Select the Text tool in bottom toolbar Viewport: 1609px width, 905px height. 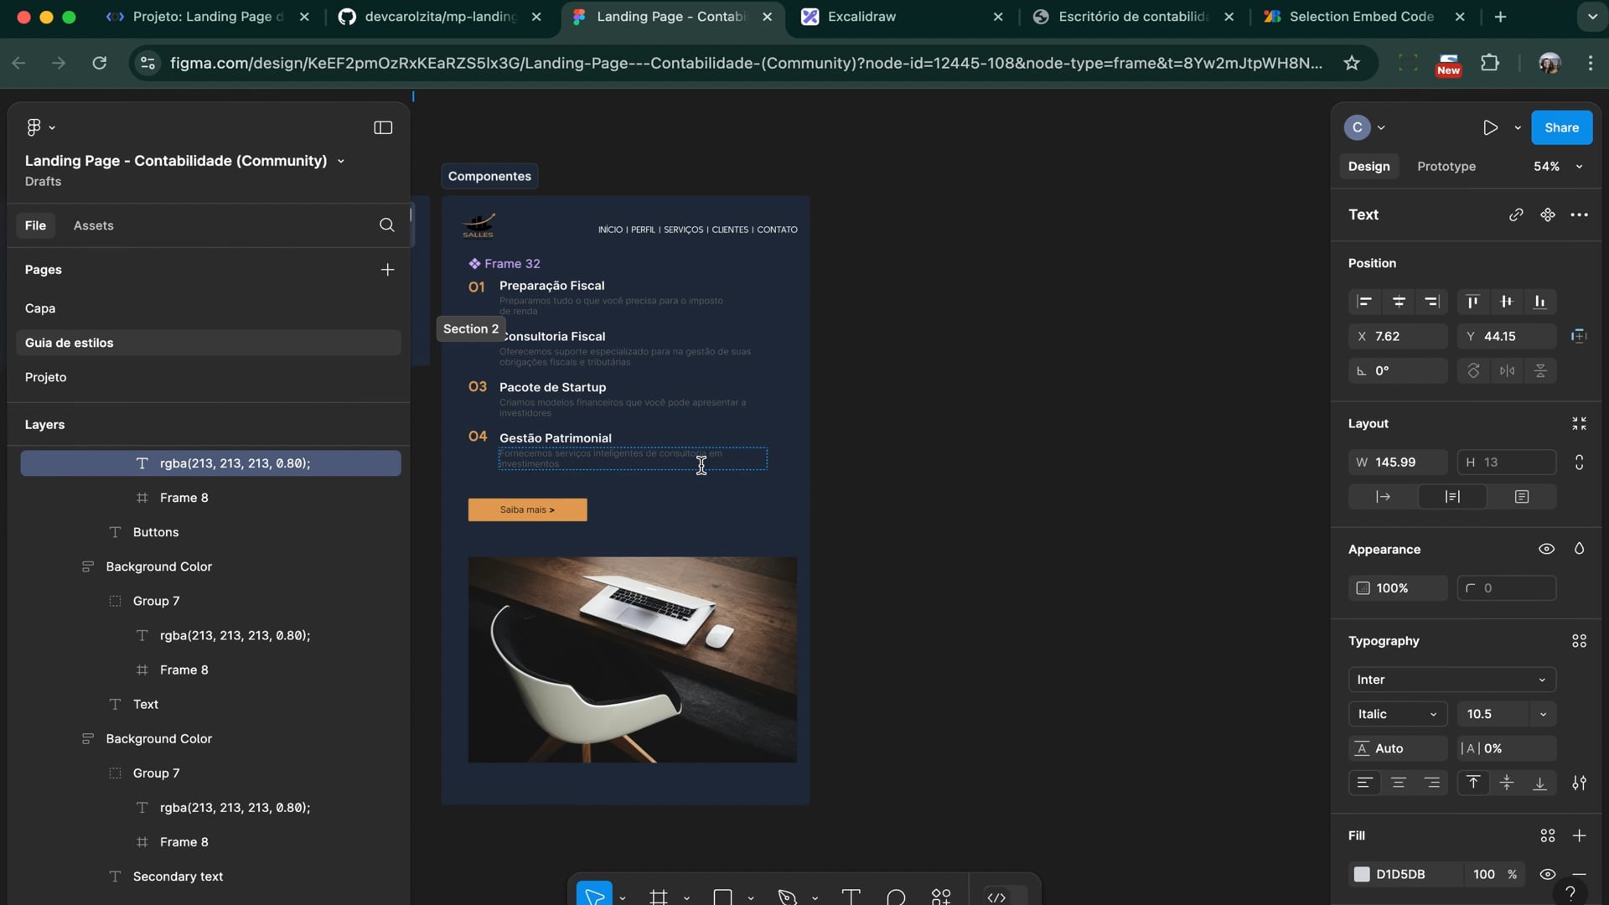click(x=851, y=897)
